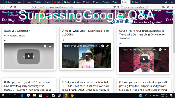Click Watch later on surpassian video
Image resolution: width=175 pixels, height=98 pixels.
(45, 46)
